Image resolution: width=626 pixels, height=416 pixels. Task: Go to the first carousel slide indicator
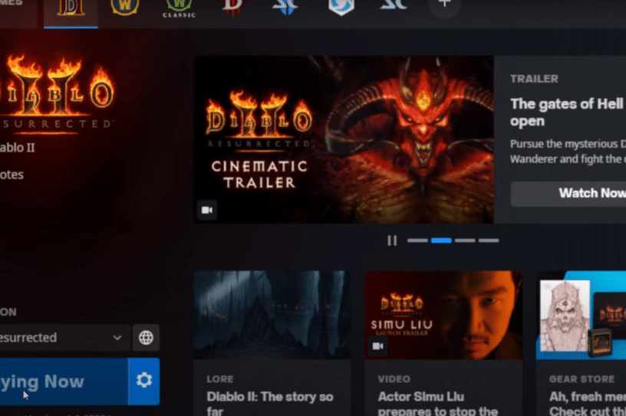(x=417, y=241)
